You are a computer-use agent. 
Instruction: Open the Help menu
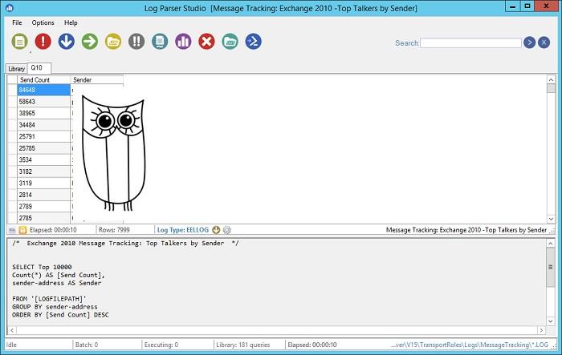(x=71, y=22)
